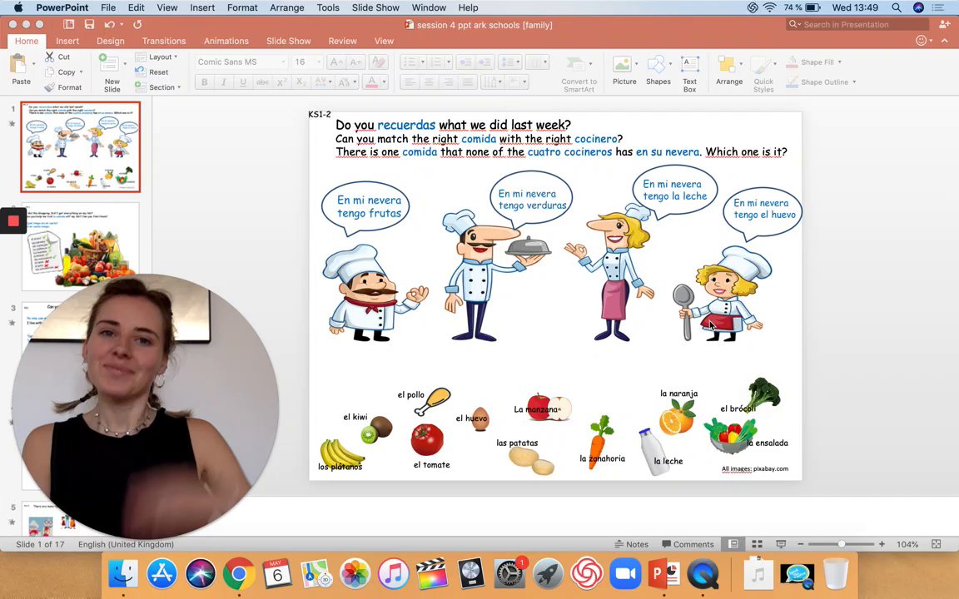959x599 pixels.
Task: Open the Design ribbon tab
Action: click(x=110, y=41)
